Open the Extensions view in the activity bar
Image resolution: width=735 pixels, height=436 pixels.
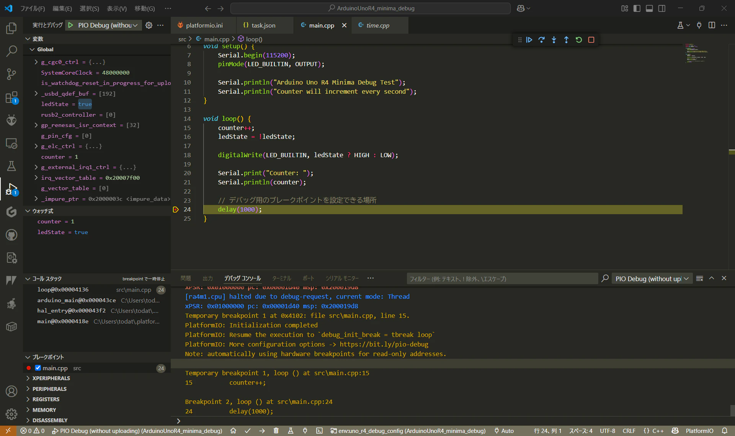(x=11, y=98)
